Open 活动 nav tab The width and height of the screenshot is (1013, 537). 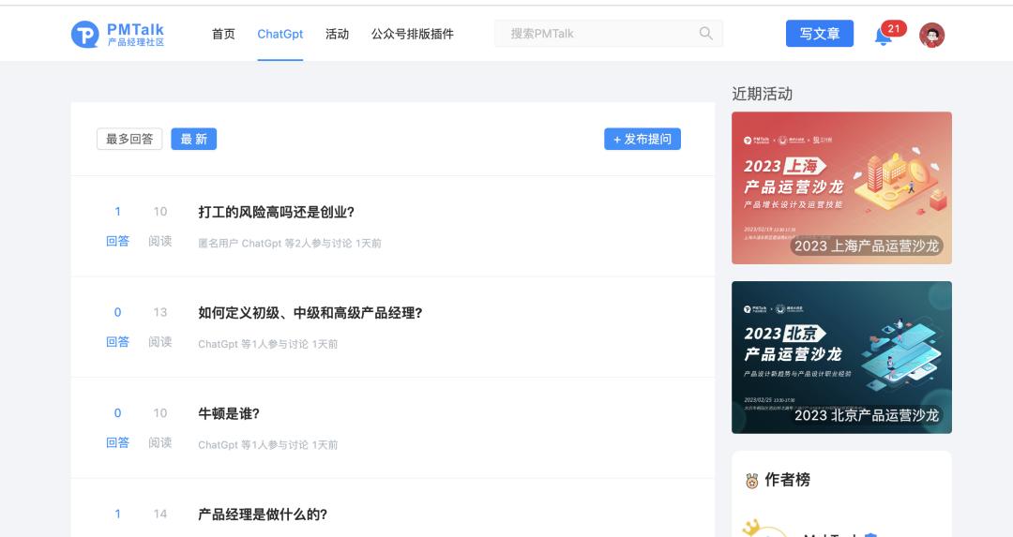click(338, 34)
